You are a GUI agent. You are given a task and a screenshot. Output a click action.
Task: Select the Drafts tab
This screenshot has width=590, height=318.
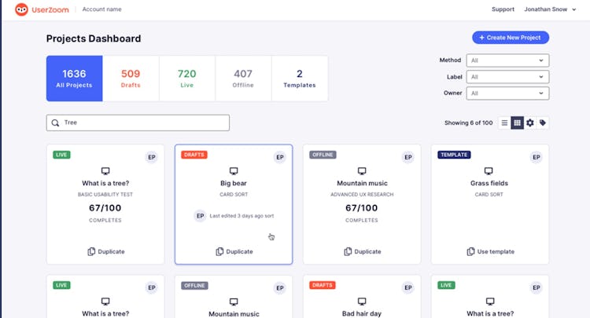(131, 79)
